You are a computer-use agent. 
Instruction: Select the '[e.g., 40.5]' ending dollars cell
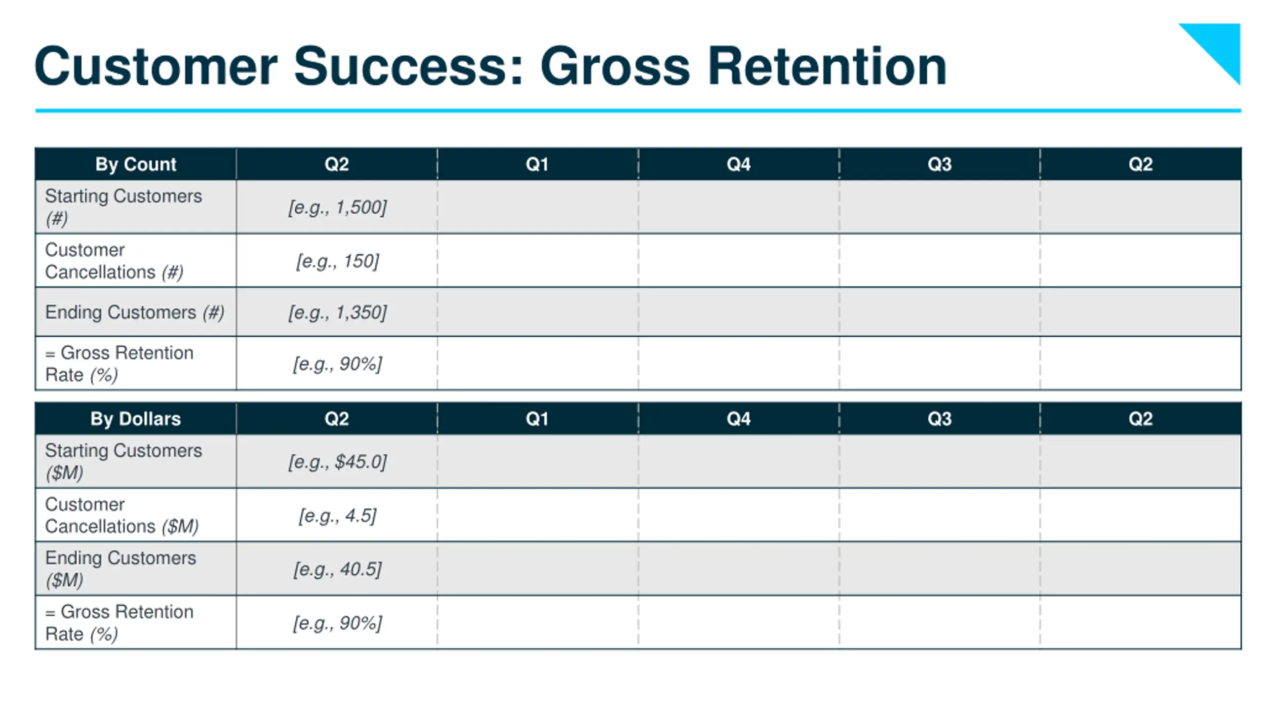point(337,569)
